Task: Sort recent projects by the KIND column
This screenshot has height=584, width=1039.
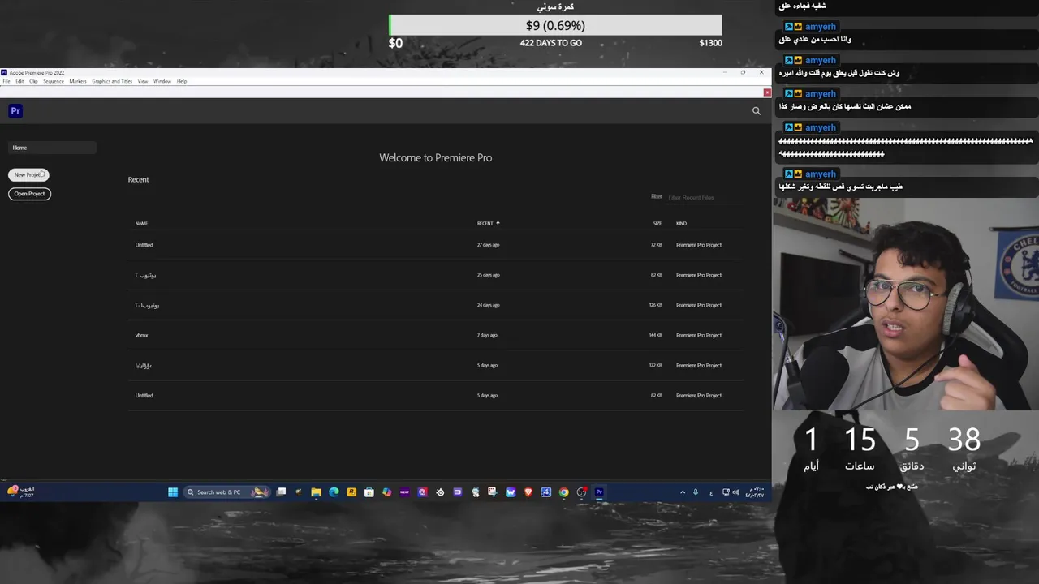Action: click(x=681, y=223)
